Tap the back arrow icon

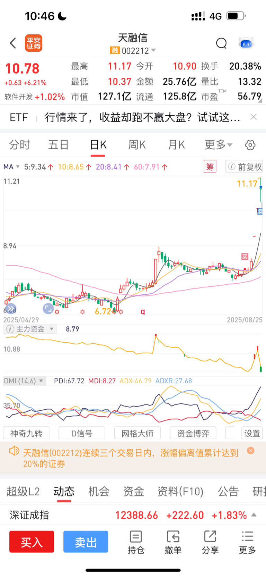point(13,43)
